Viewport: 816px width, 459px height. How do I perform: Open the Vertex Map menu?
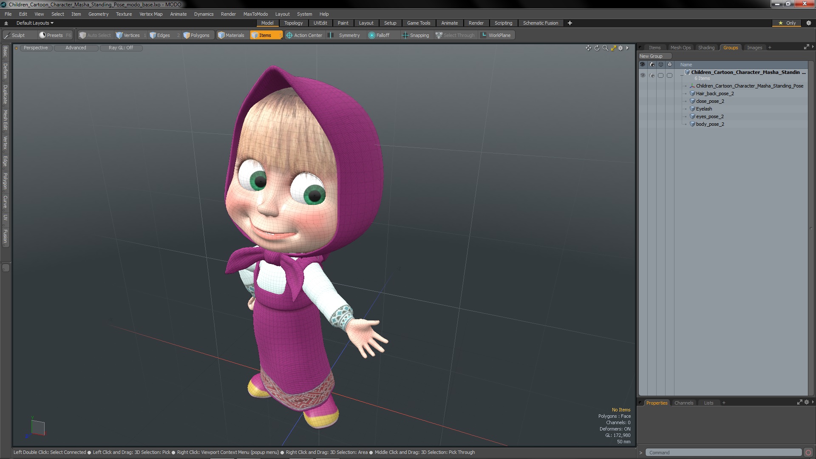(151, 14)
